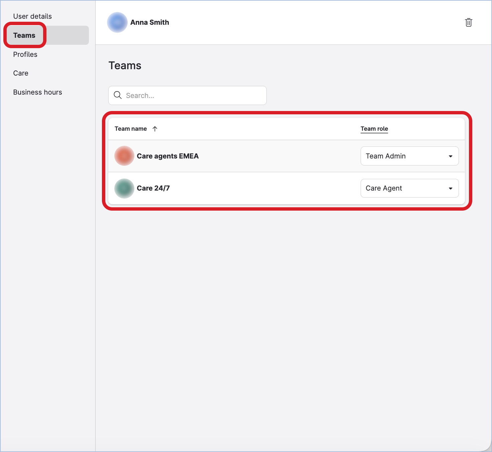Image resolution: width=492 pixels, height=452 pixels.
Task: Click the caret arrow in Team Admin selector
Action: click(x=451, y=156)
